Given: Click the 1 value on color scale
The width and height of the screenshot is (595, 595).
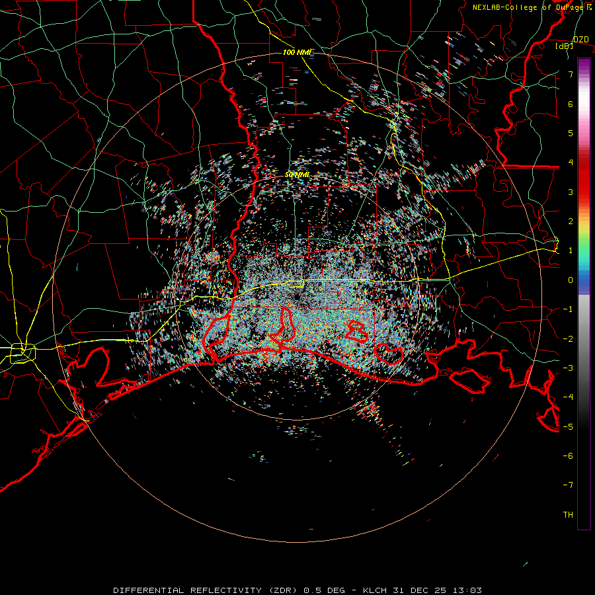Looking at the screenshot, I should 571,251.
